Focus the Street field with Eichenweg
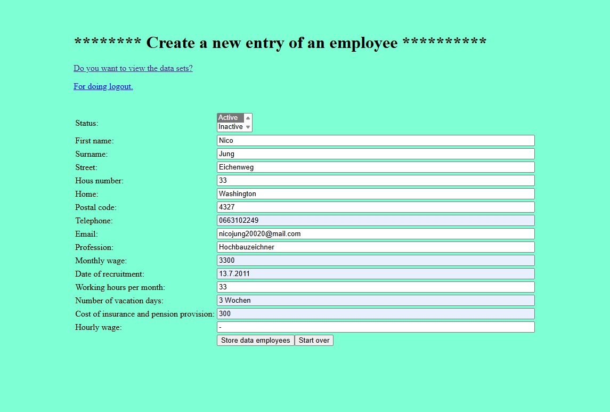The height and width of the screenshot is (412, 610). click(376, 167)
